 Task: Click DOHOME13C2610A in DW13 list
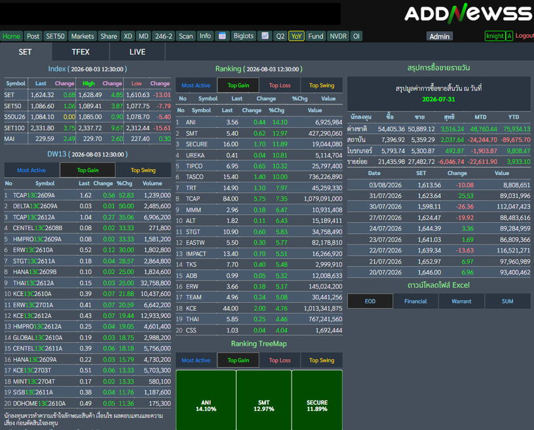[x=39, y=403]
